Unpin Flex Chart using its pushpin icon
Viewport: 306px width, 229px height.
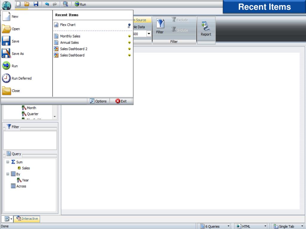click(x=129, y=25)
